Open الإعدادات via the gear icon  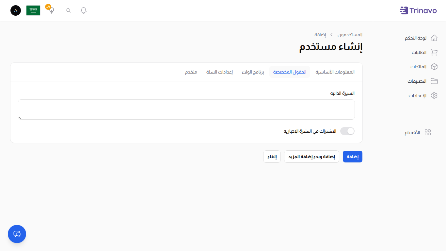click(434, 95)
